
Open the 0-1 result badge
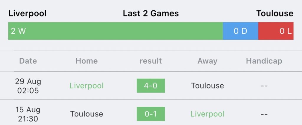(x=151, y=114)
